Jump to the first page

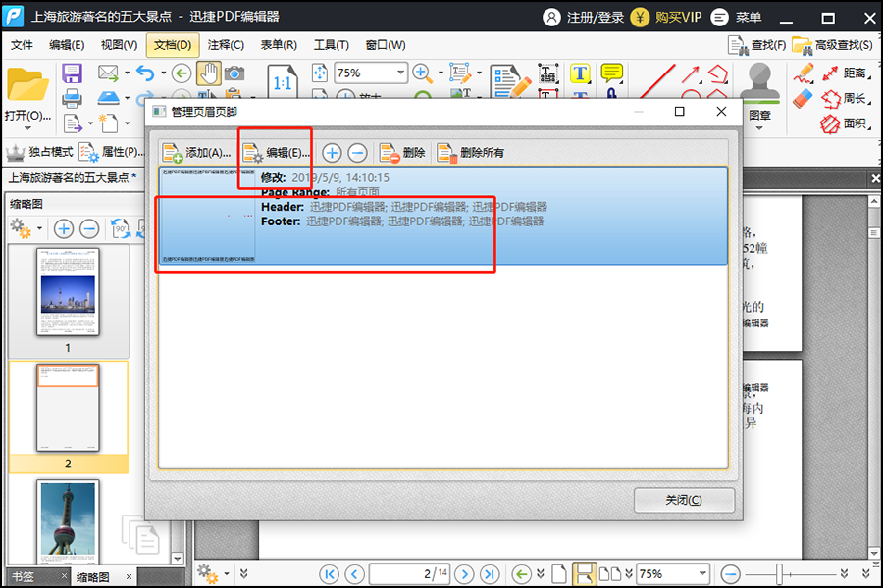[329, 574]
